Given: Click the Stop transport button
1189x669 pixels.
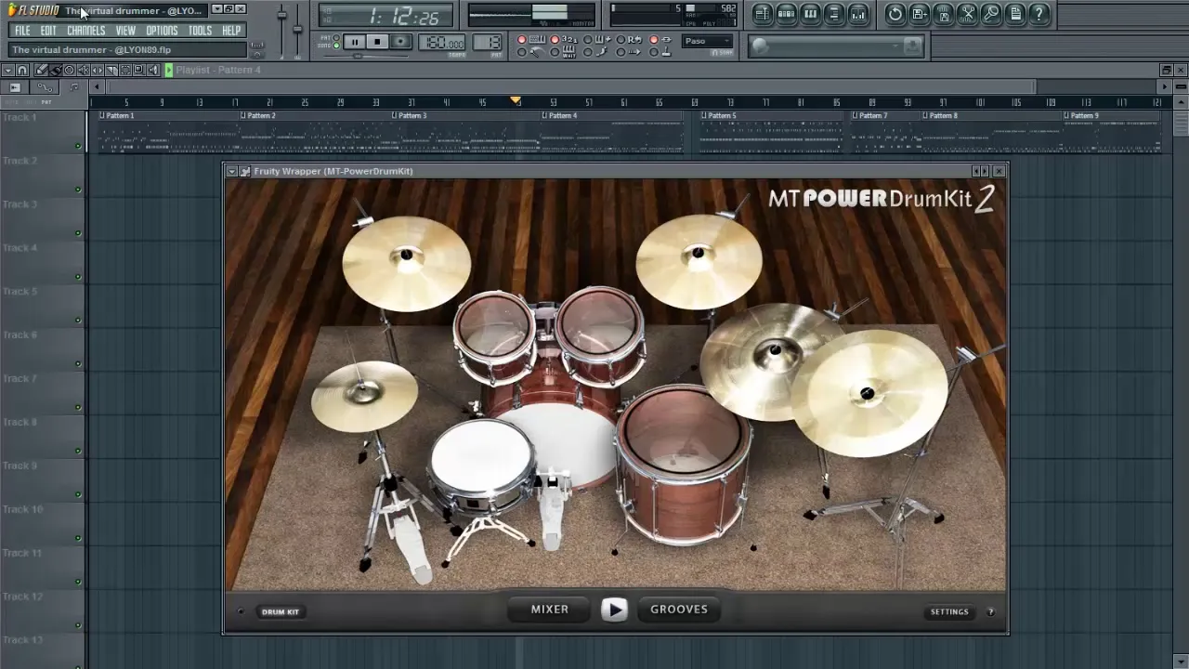Looking at the screenshot, I should tap(377, 42).
